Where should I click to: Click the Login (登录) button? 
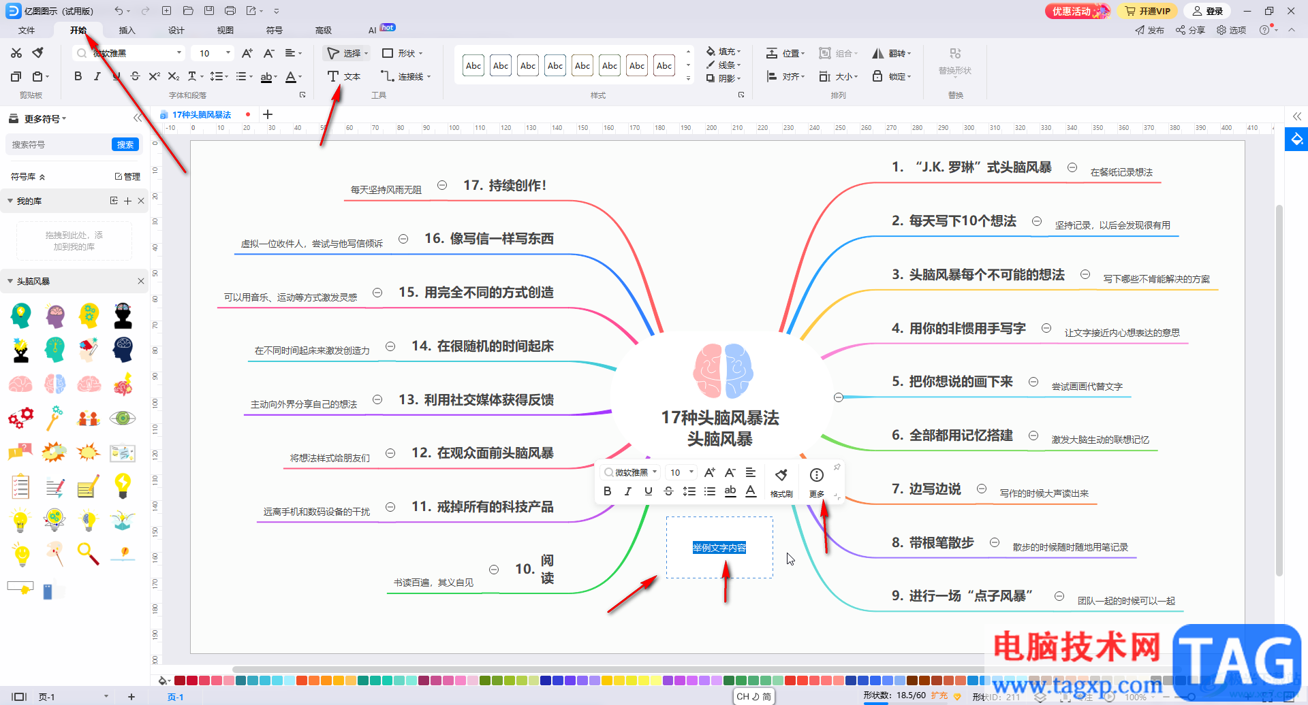coord(1208,11)
